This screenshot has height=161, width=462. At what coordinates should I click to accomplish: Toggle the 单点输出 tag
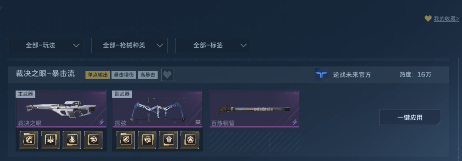pos(98,75)
